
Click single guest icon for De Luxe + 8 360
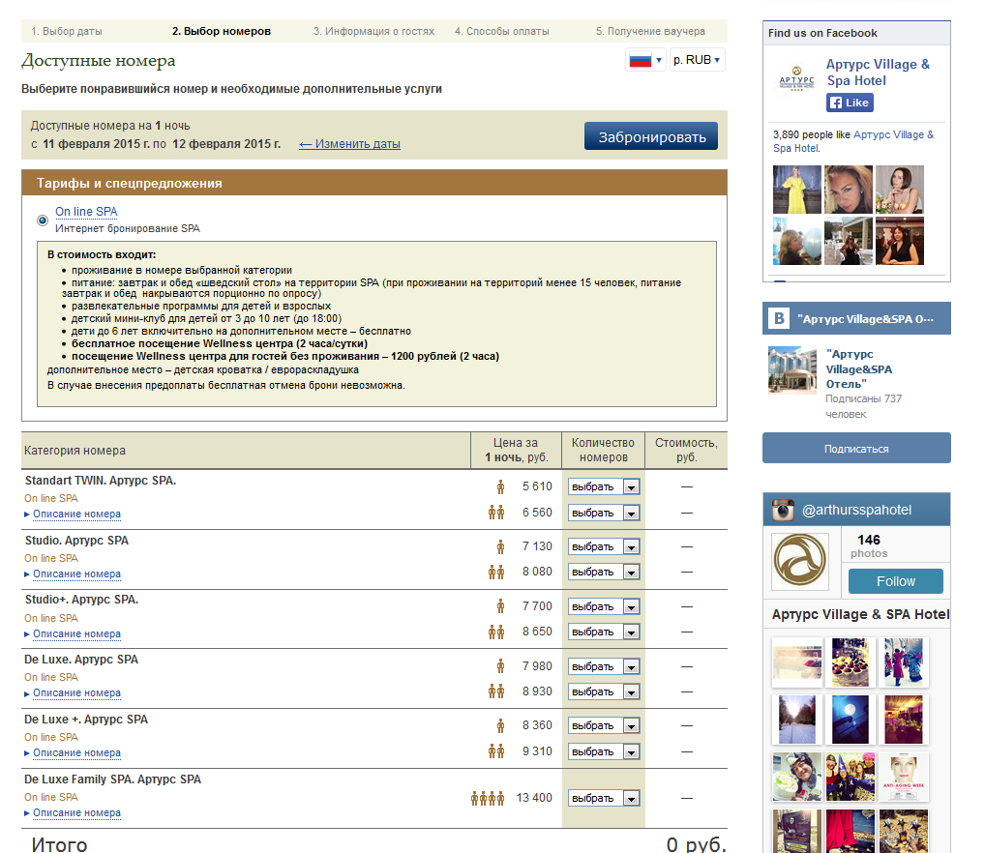click(500, 725)
